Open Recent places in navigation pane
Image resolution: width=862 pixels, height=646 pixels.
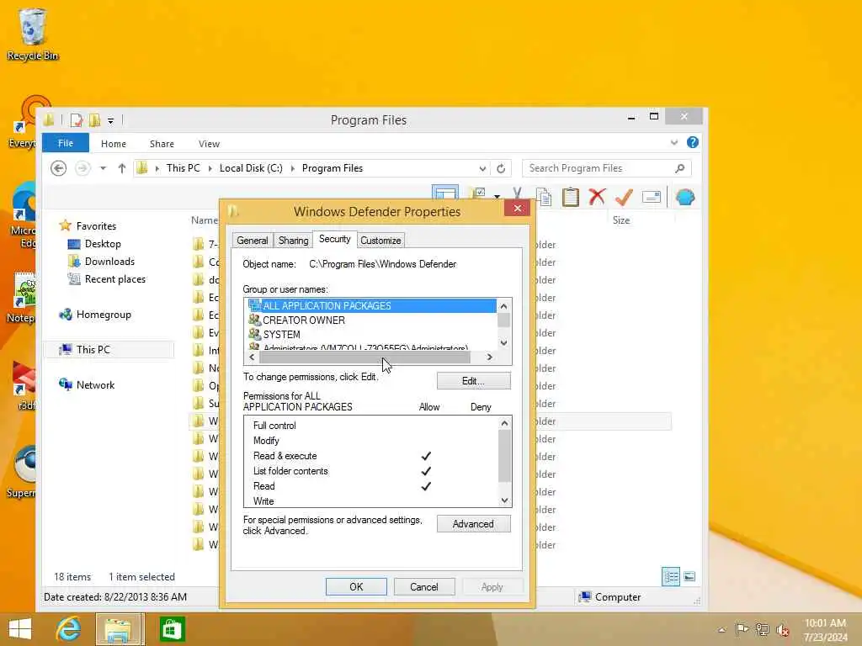click(x=114, y=279)
